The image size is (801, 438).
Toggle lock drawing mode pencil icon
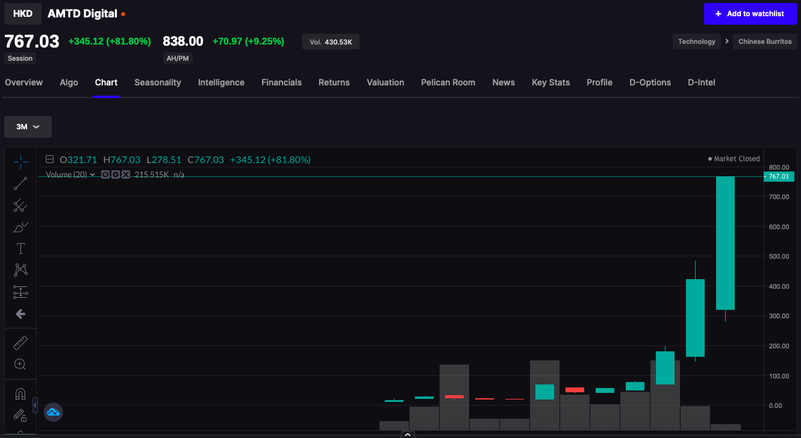[20, 415]
